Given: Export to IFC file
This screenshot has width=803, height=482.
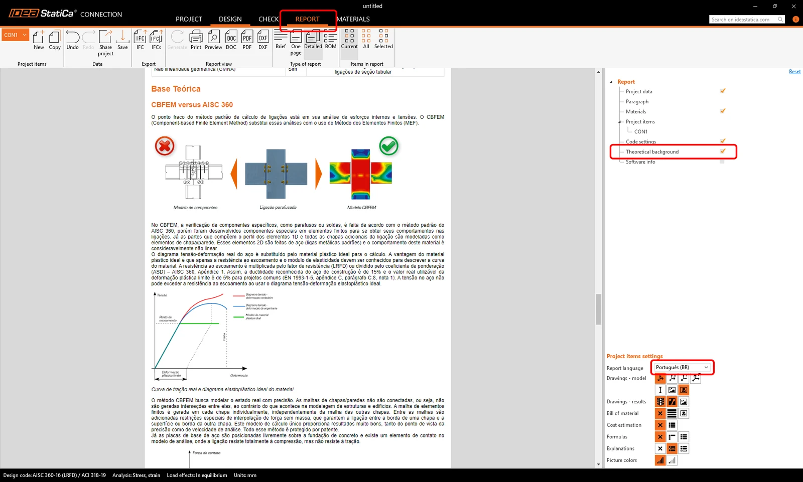Looking at the screenshot, I should 140,40.
